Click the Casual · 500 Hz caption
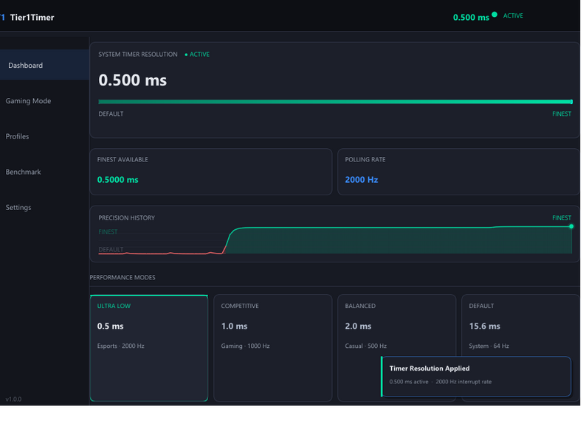 [365, 346]
